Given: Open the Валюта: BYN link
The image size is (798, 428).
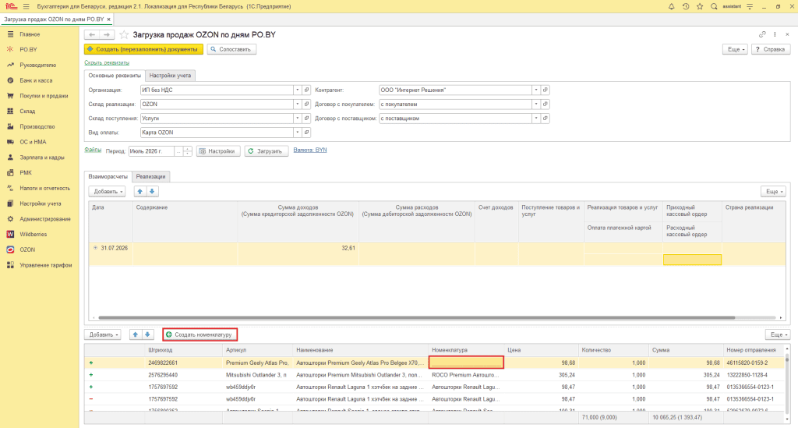Looking at the screenshot, I should pyautogui.click(x=310, y=150).
